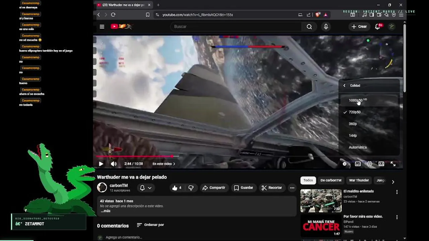
Task: Open the 'Ordenar por' comments sort dropdown
Action: pyautogui.click(x=150, y=225)
